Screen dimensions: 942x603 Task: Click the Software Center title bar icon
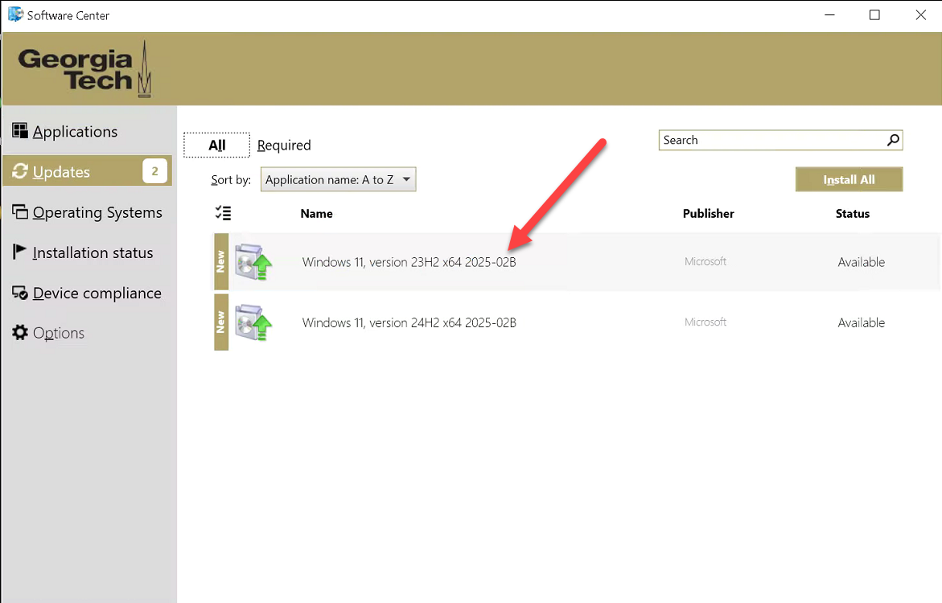coord(15,14)
